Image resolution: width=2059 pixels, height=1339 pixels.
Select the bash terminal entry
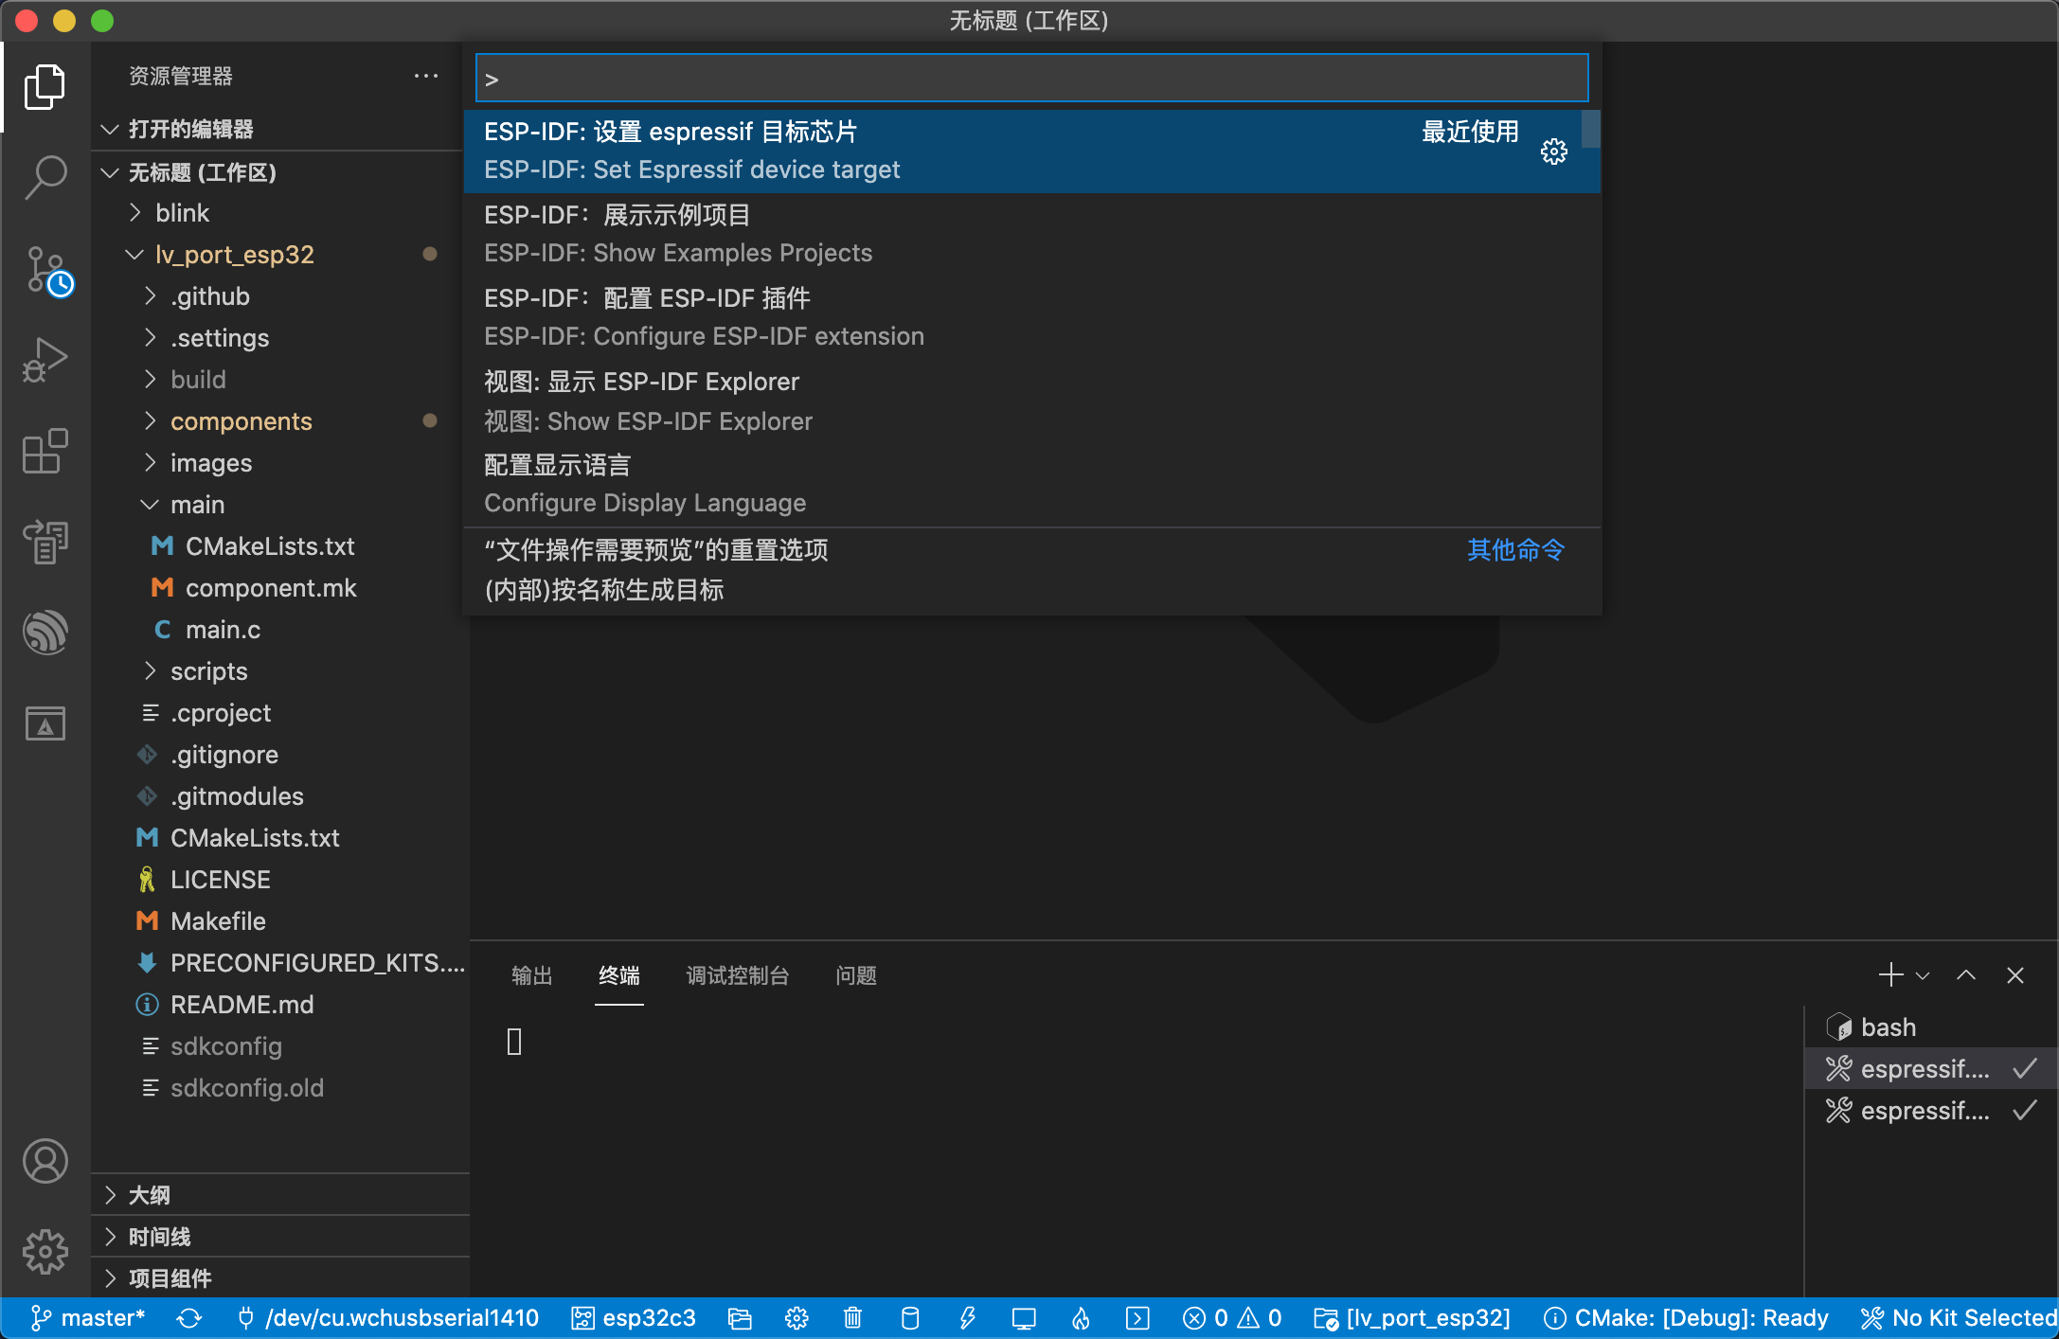tap(1887, 1027)
